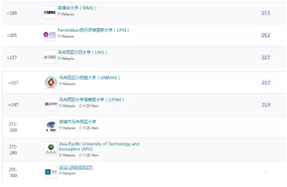This screenshot has width=287, height=187.
Task: Select the score 22.7 for UMS
Action: pyautogui.click(x=266, y=57)
